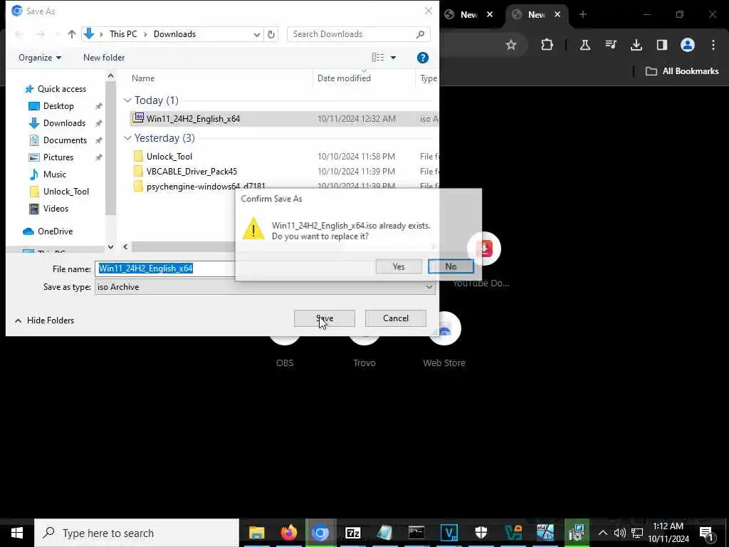The width and height of the screenshot is (729, 547).
Task: Bookmark this tab with the star icon
Action: pos(511,45)
